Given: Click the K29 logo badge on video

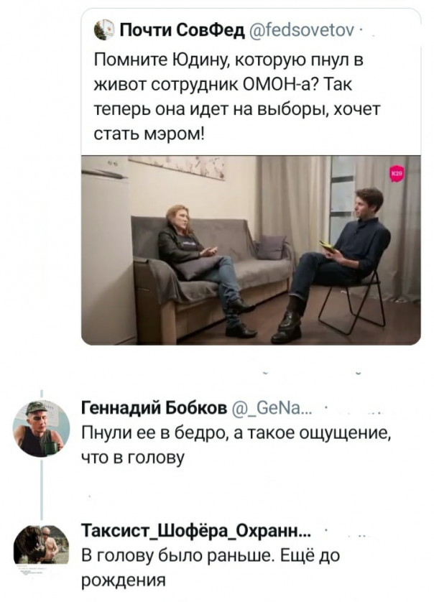Looking at the screenshot, I should coord(396,174).
